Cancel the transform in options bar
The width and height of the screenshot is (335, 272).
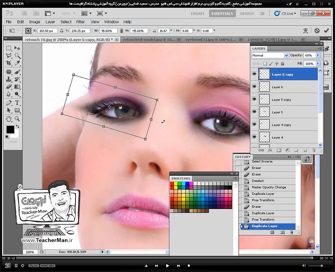pyautogui.click(x=317, y=31)
